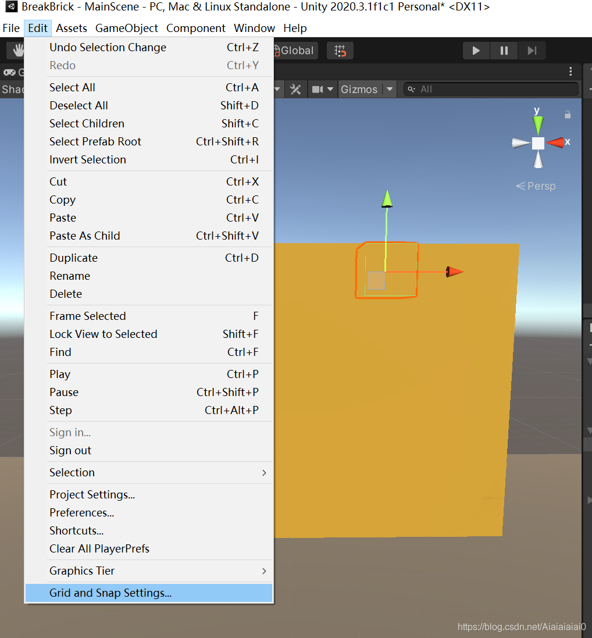Image resolution: width=592 pixels, height=638 pixels.
Task: Open the File menu
Action: point(11,28)
